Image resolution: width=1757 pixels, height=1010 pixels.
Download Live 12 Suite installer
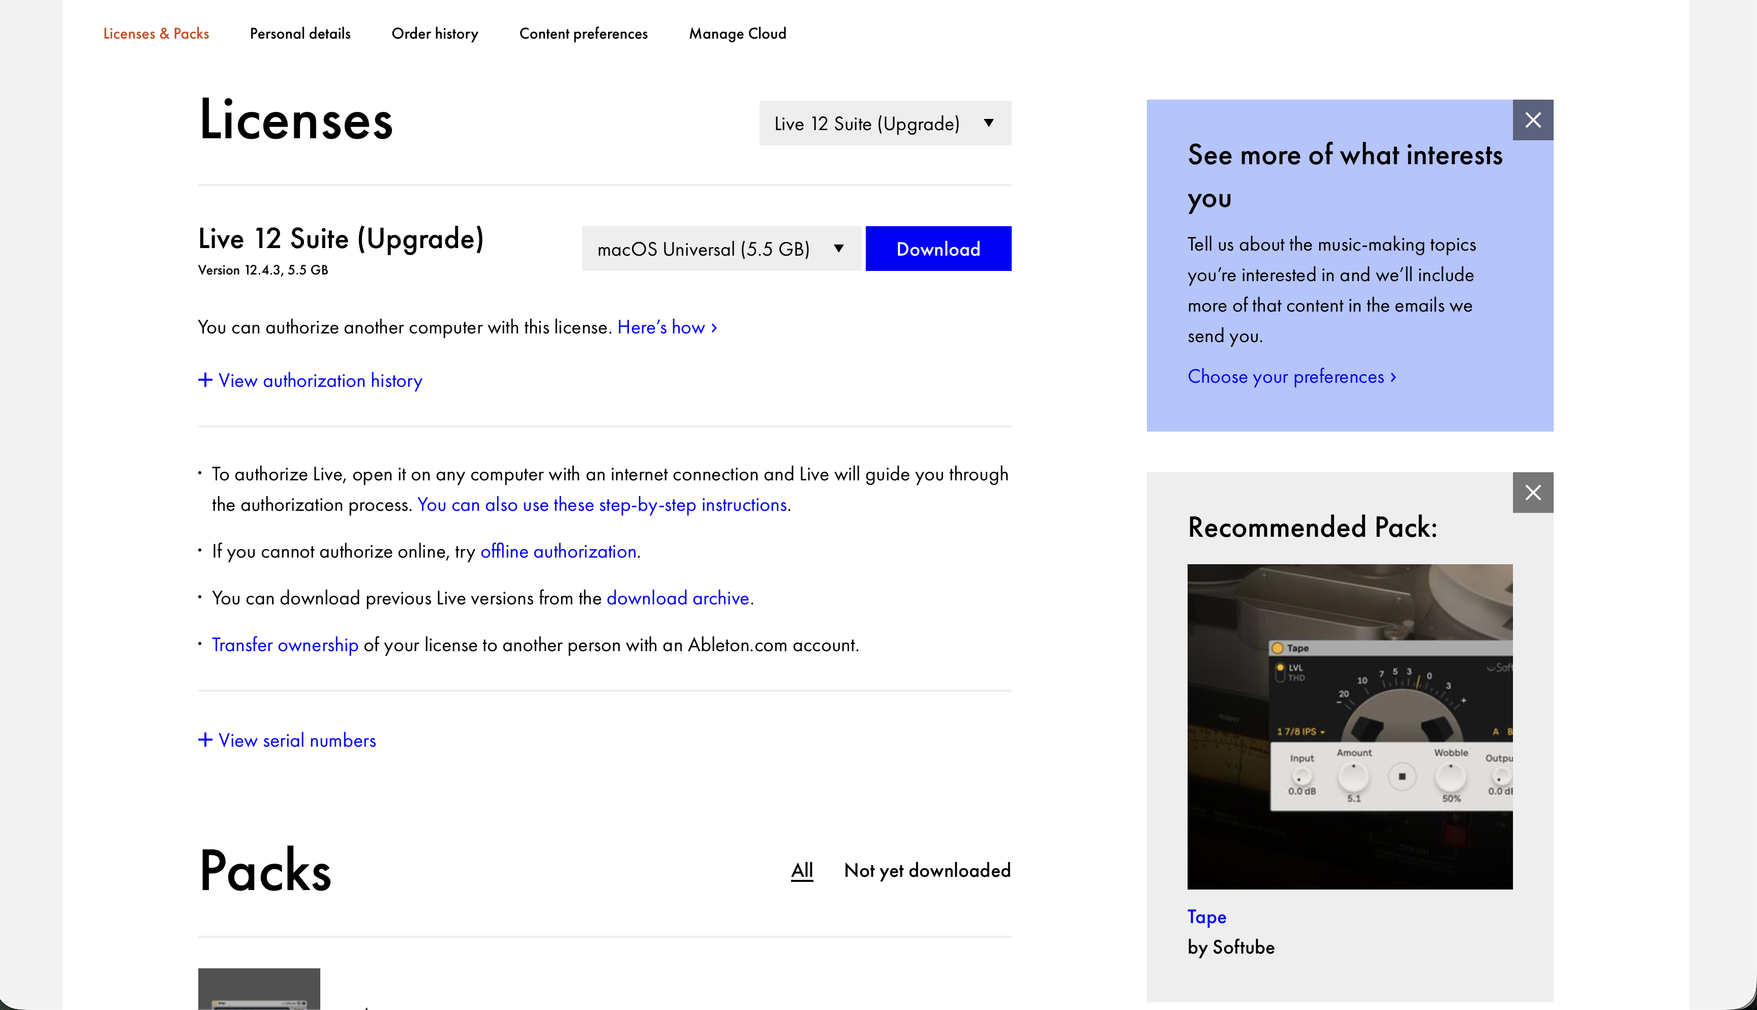click(x=938, y=249)
